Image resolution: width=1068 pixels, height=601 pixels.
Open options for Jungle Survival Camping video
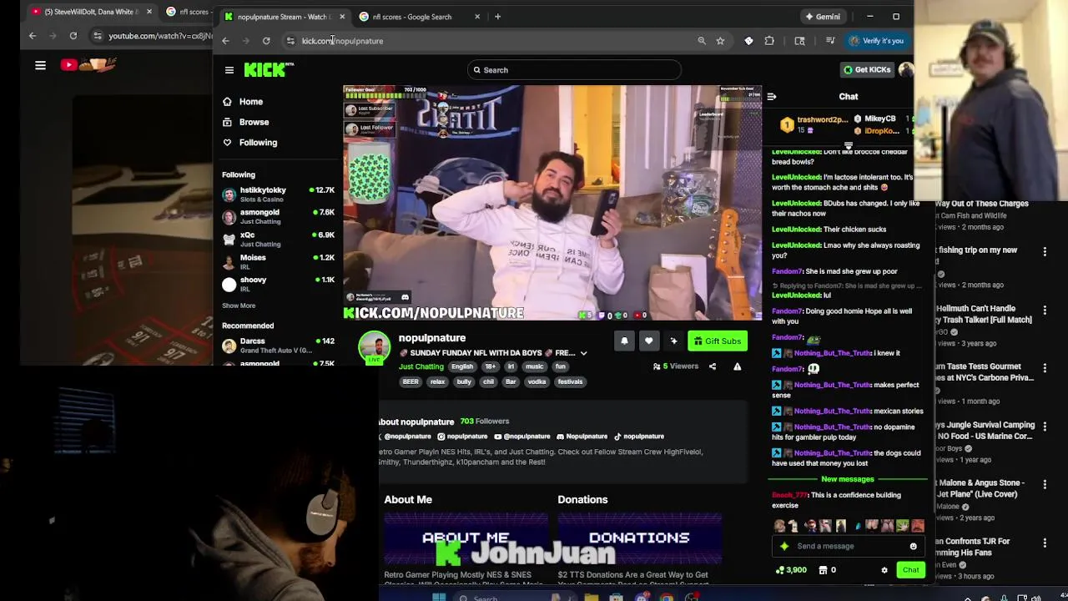(x=1045, y=426)
